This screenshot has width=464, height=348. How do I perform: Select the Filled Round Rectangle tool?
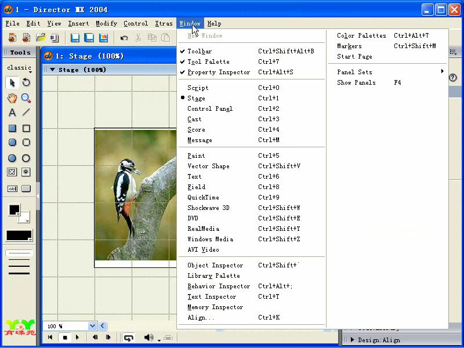12,142
